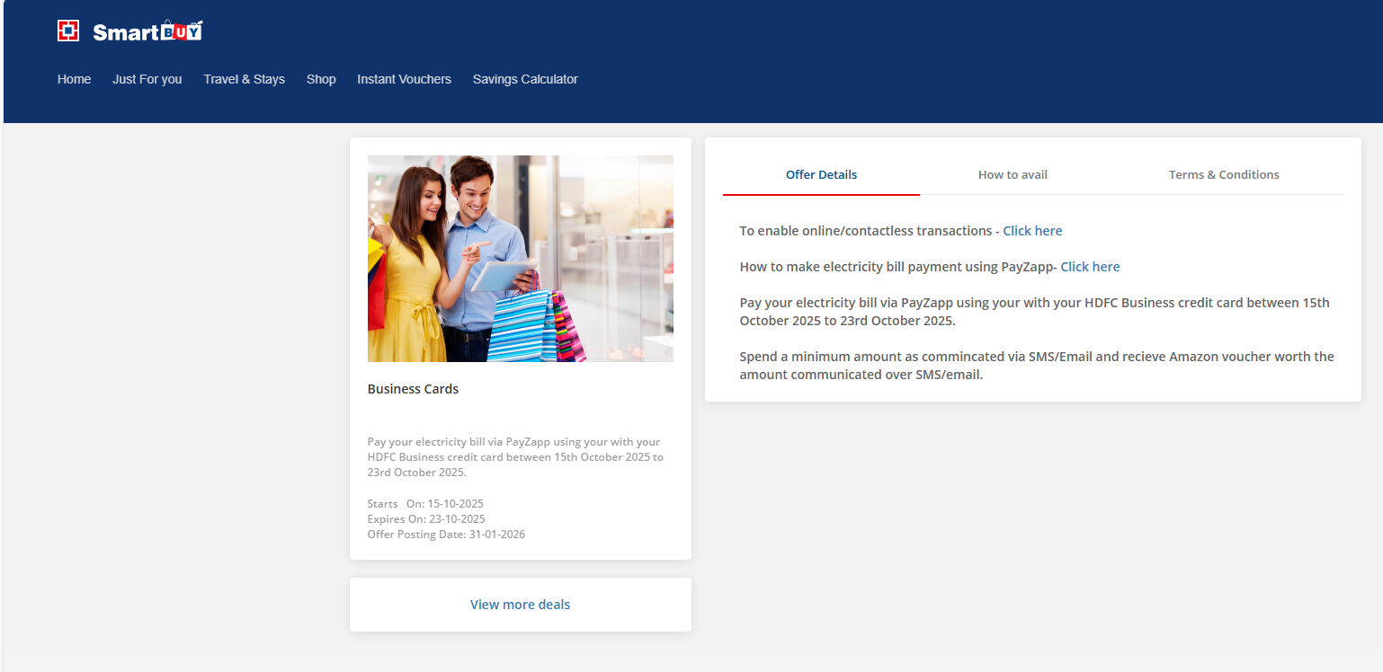The width and height of the screenshot is (1383, 672).
Task: Click the Amazon voucher paragraph in Offer Details
Action: click(1036, 366)
